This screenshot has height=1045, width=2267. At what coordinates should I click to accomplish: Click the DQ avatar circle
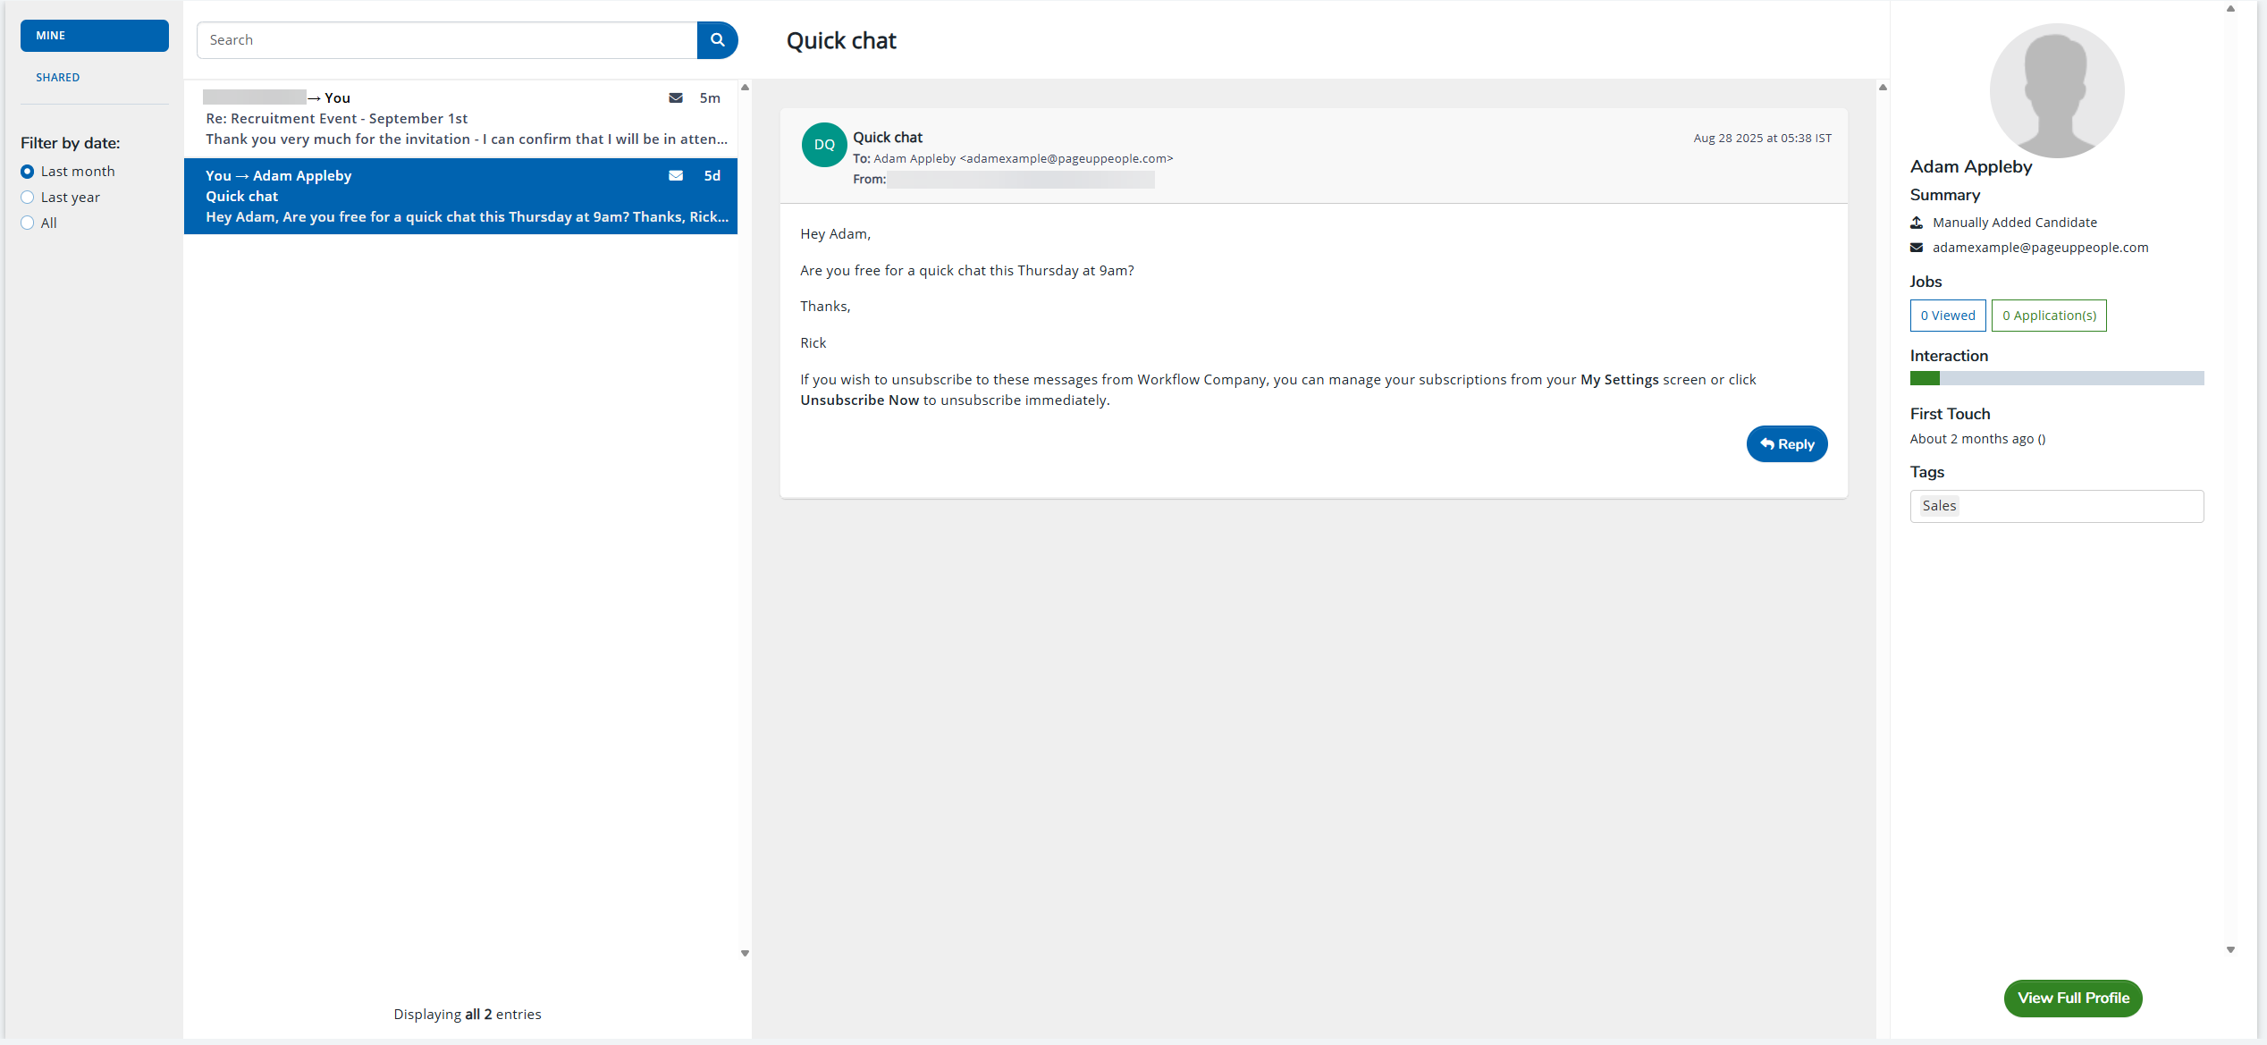point(823,145)
